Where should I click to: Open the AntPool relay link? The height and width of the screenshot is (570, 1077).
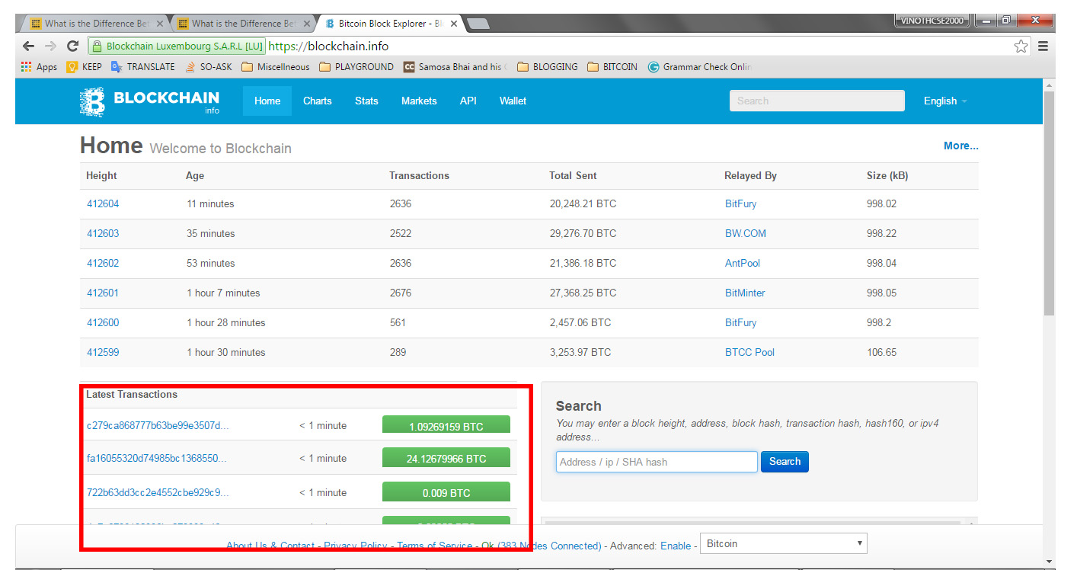[743, 263]
